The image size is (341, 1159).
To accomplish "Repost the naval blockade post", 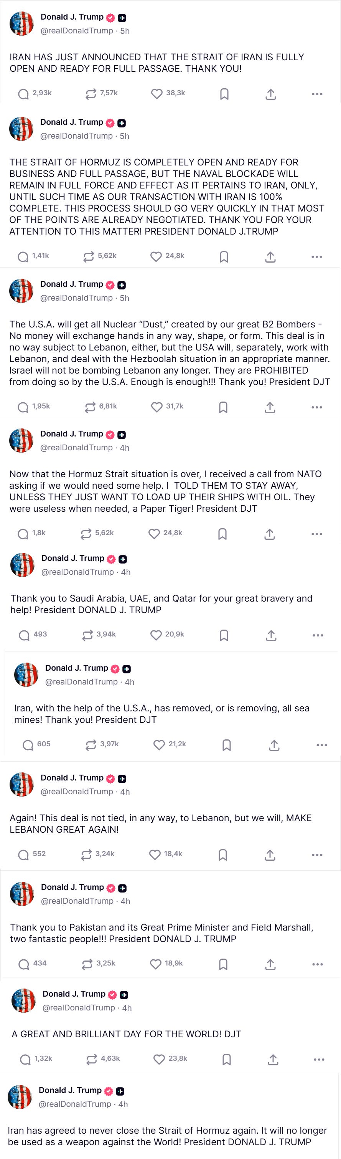I will [89, 256].
